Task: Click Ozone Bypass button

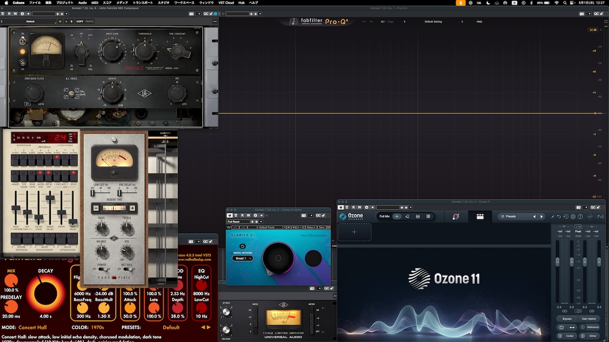Action: click(x=567, y=319)
